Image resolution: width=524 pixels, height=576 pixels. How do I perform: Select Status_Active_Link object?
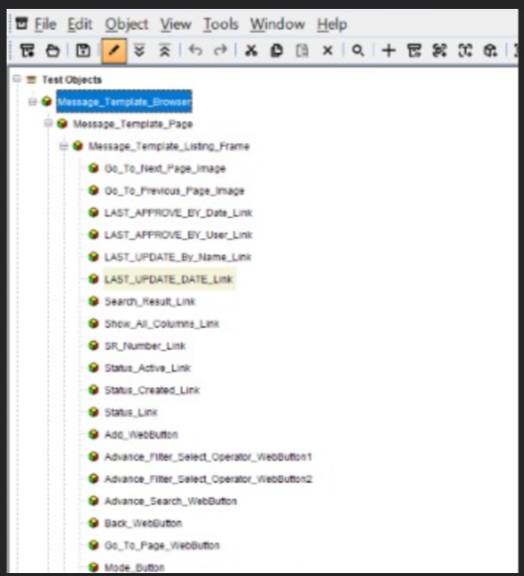point(147,368)
